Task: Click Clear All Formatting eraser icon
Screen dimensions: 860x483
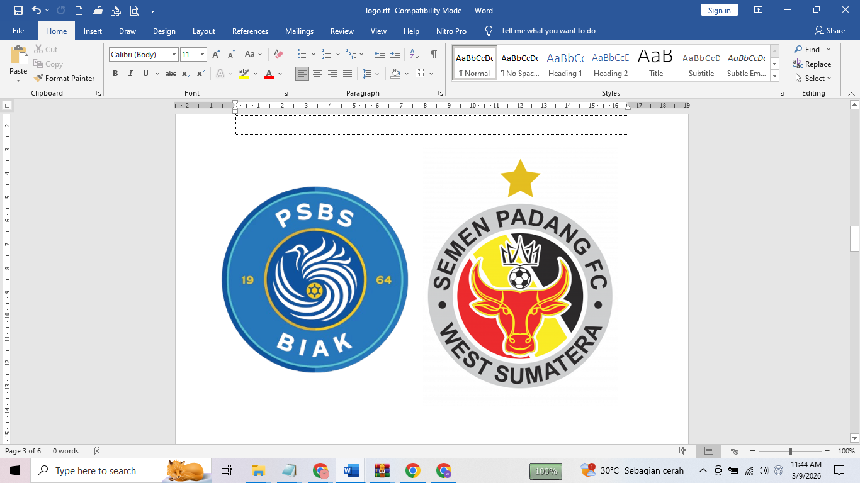Action: (278, 55)
